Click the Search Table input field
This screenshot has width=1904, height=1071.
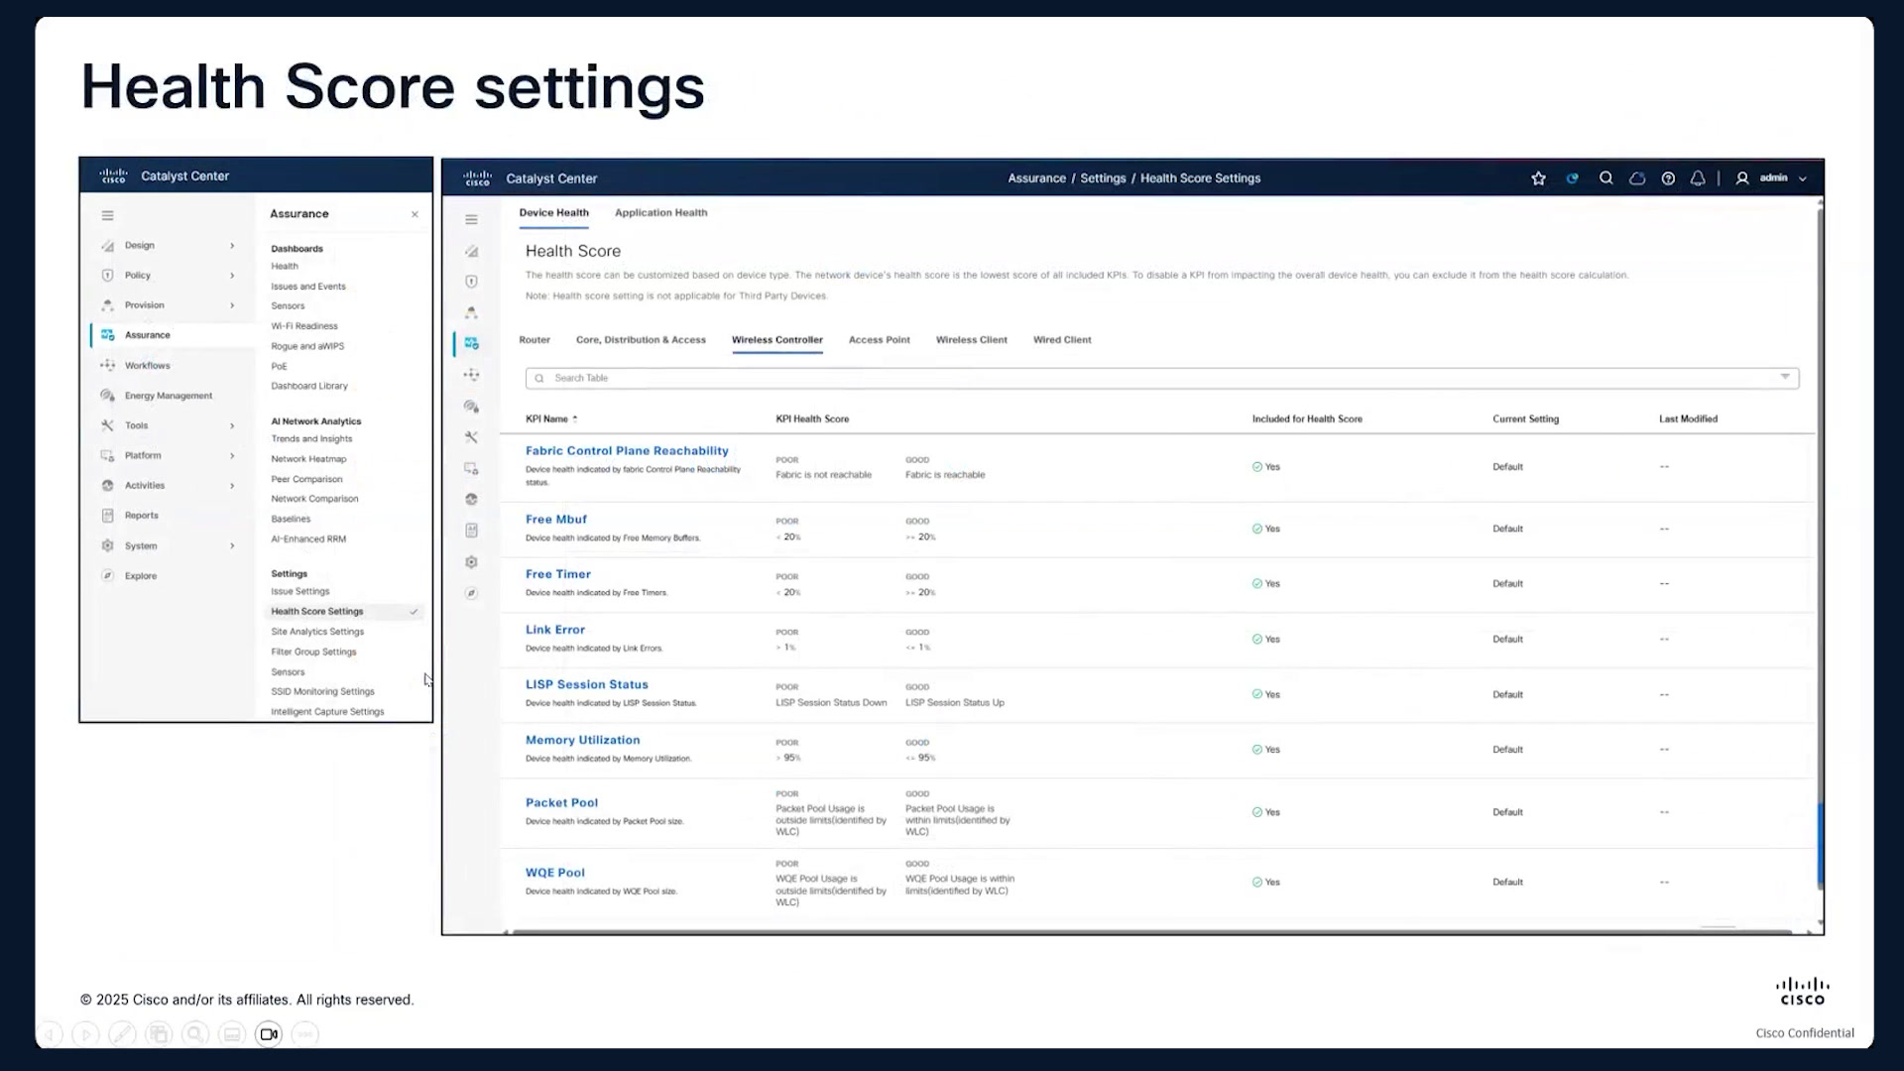[1162, 378]
